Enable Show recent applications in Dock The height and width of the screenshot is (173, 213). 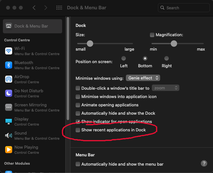pyautogui.click(x=78, y=130)
